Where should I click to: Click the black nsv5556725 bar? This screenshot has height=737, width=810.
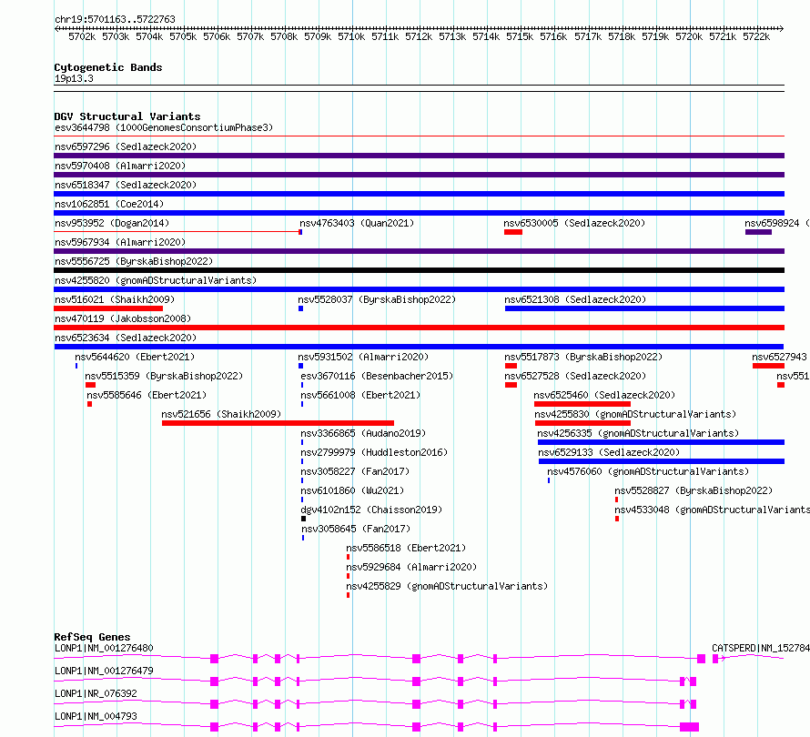[x=419, y=270]
